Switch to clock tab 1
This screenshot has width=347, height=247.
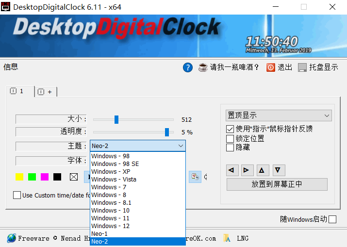point(20,91)
